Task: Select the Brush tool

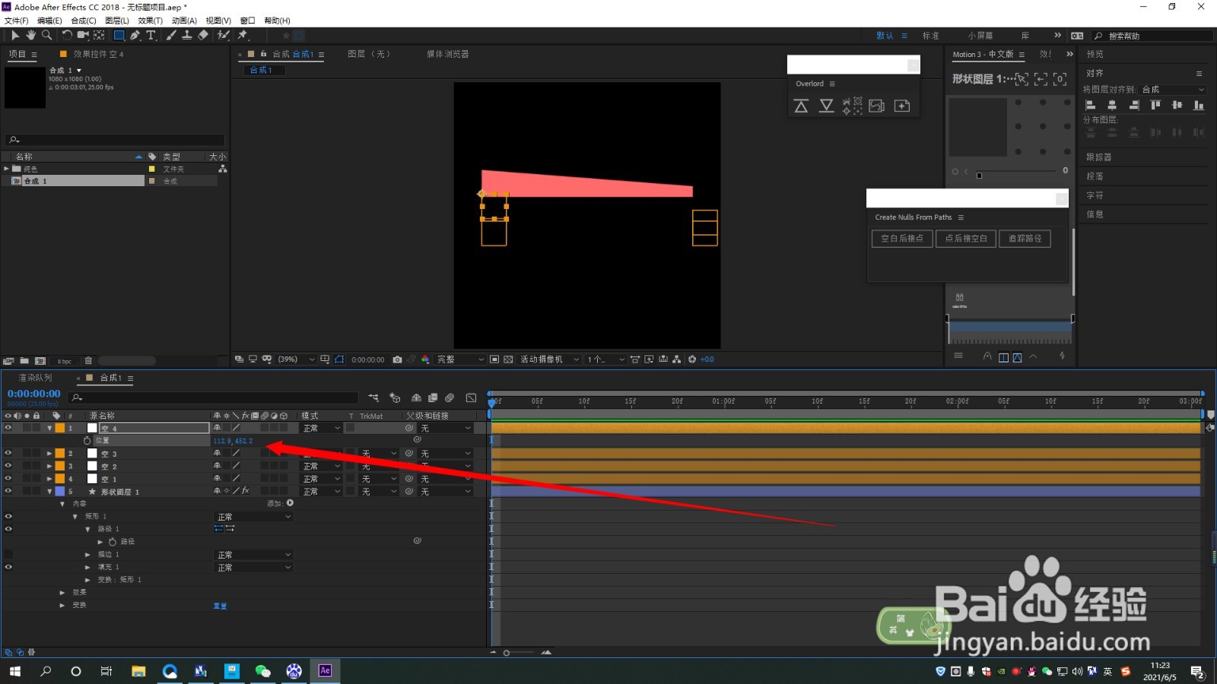Action: point(171,35)
